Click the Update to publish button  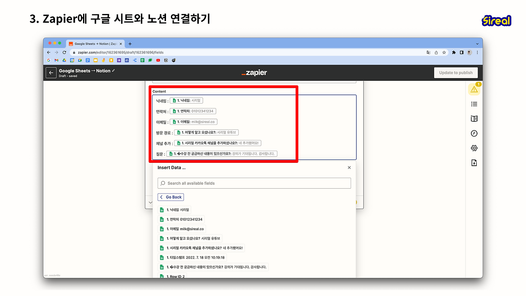pos(456,73)
